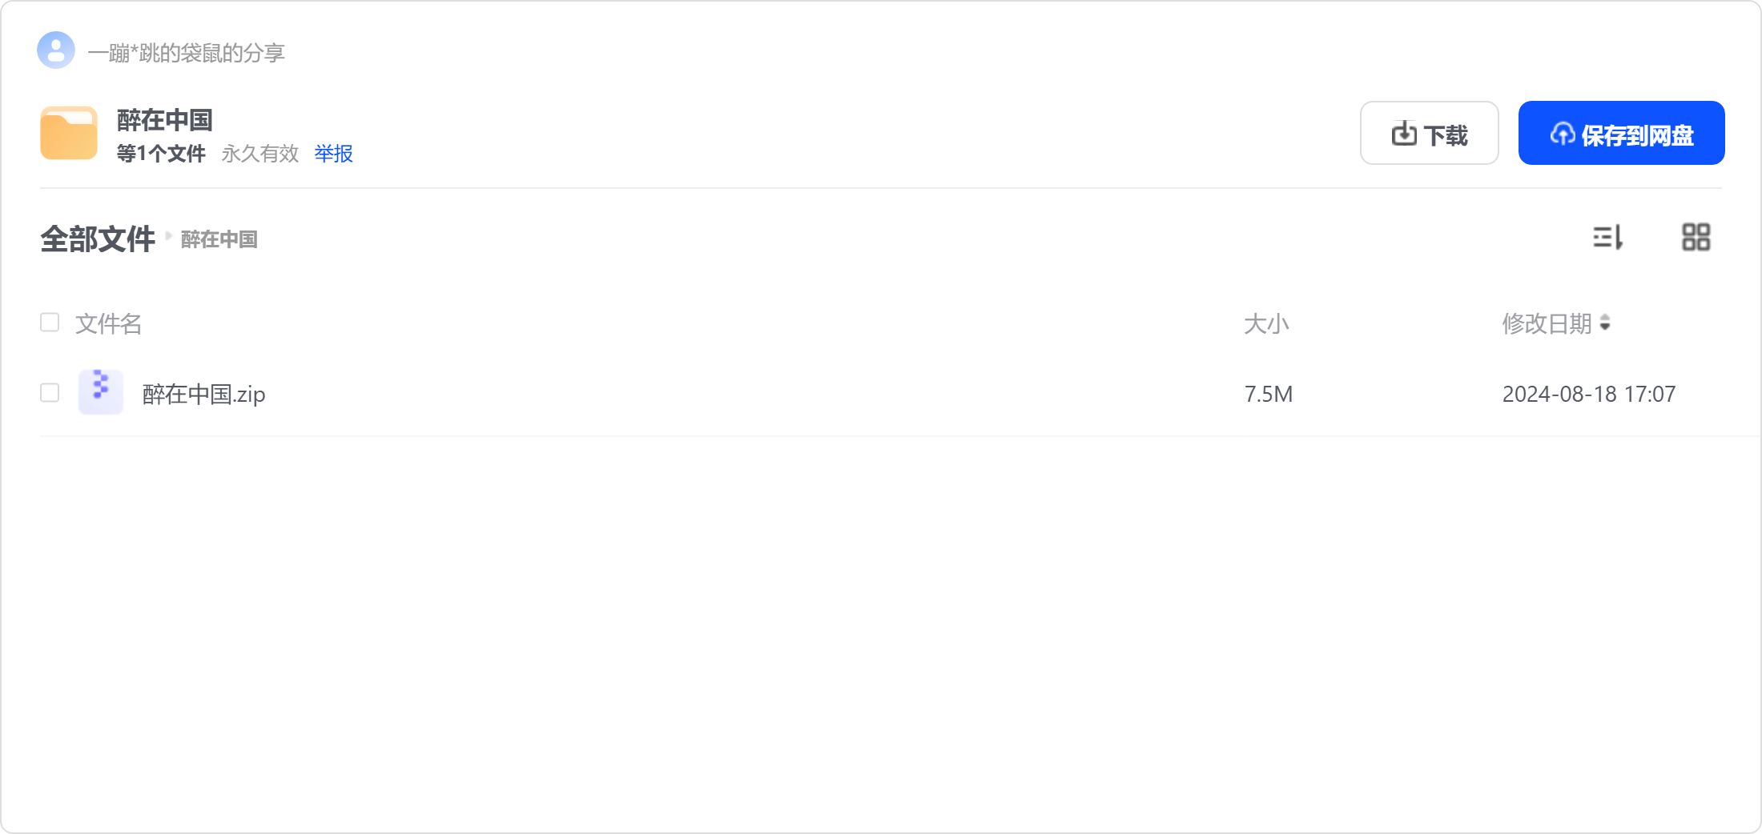Click the 文件名 column header
This screenshot has height=834, width=1762.
108,323
